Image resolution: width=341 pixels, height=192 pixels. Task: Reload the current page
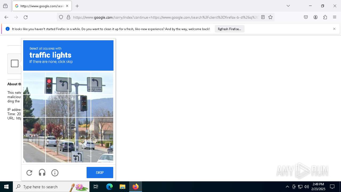(x=26, y=17)
